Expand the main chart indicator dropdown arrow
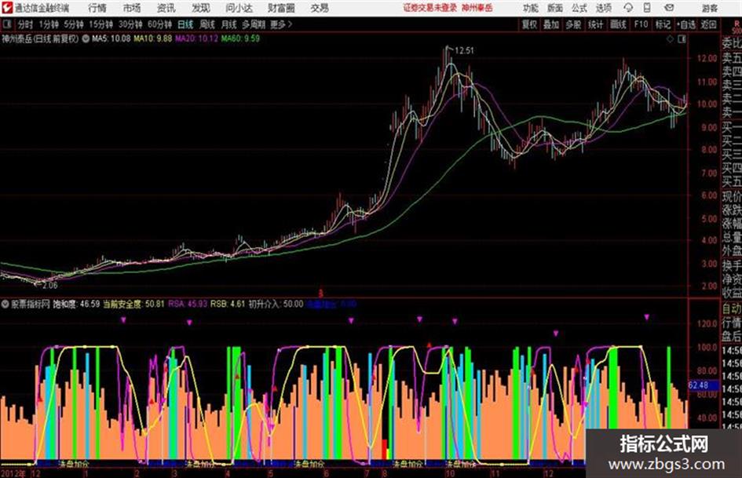This screenshot has height=478, width=742. pos(86,38)
